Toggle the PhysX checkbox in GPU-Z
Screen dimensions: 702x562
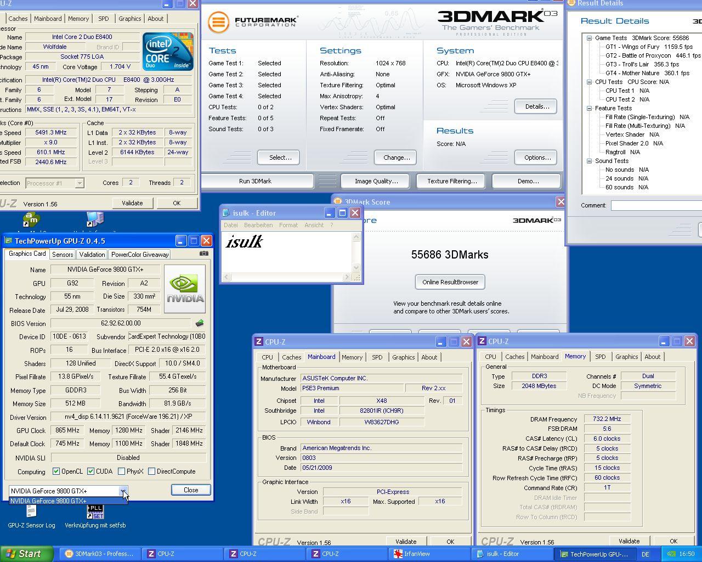pos(121,471)
